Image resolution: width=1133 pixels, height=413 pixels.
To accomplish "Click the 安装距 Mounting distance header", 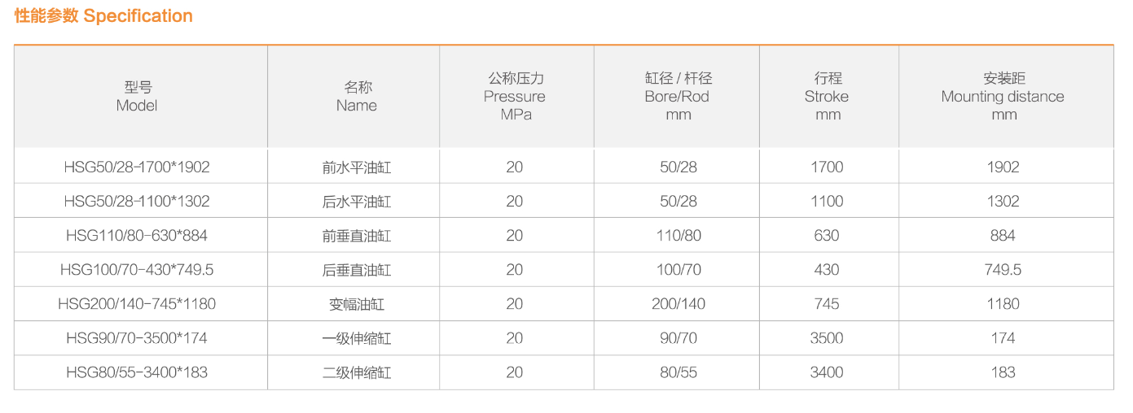I will click(1003, 96).
